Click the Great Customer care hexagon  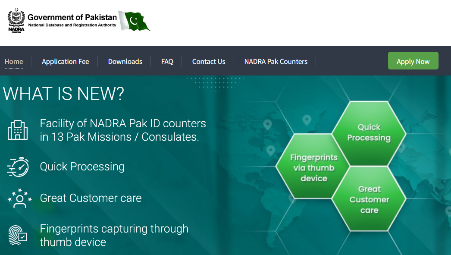click(369, 199)
